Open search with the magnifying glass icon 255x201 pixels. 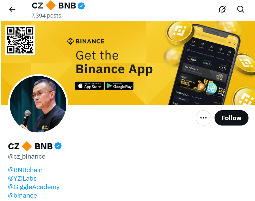241,9
